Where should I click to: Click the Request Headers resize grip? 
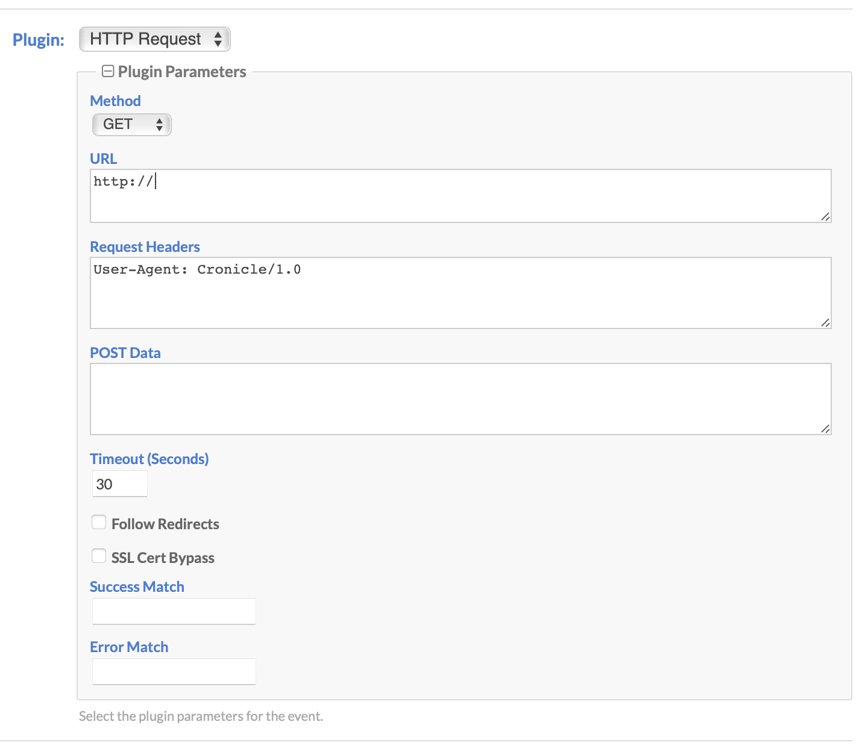click(825, 322)
